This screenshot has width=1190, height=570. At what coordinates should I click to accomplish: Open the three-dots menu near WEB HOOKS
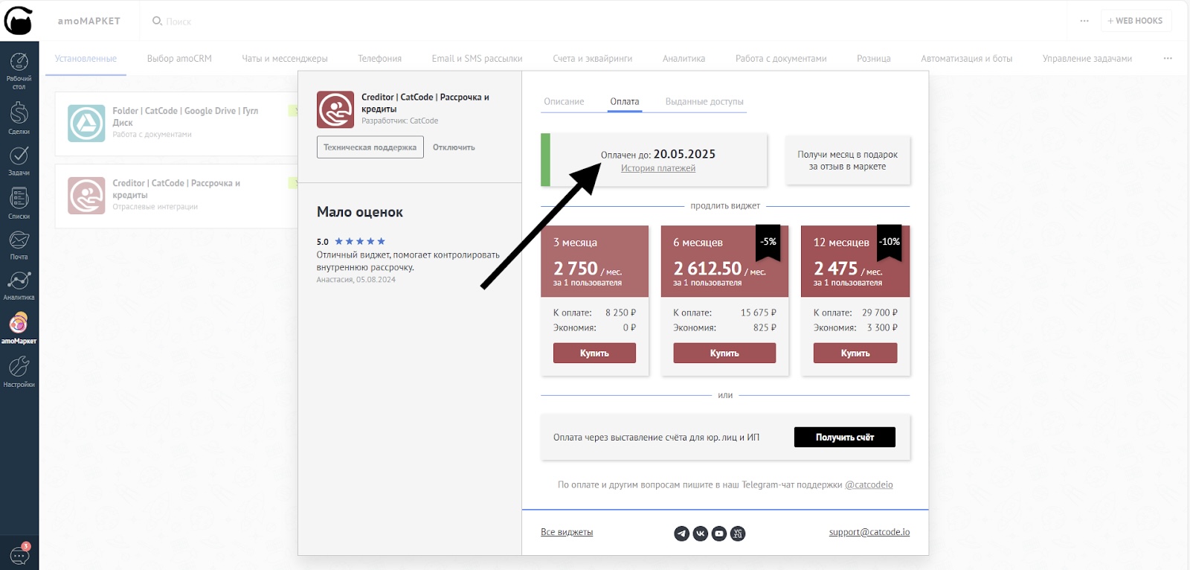tap(1084, 21)
